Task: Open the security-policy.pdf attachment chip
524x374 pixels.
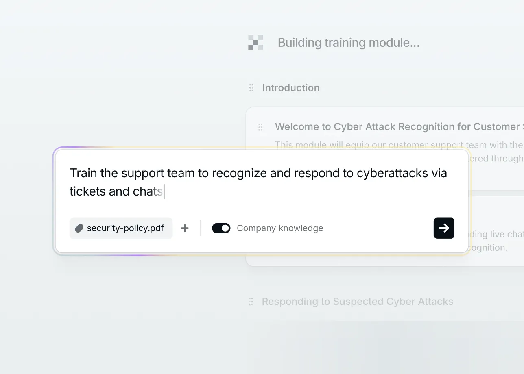Action: click(121, 228)
